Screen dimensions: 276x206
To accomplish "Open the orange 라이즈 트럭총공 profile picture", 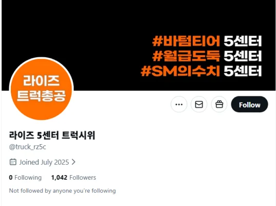I will (x=41, y=89).
